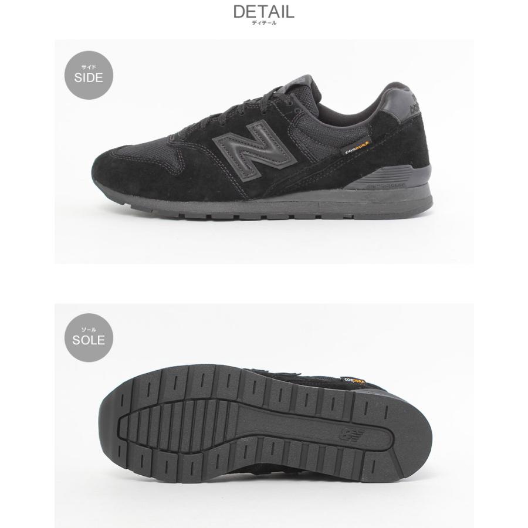Click the suede heel counter
Image resolution: width=528 pixels, height=528 pixels.
coord(401,141)
